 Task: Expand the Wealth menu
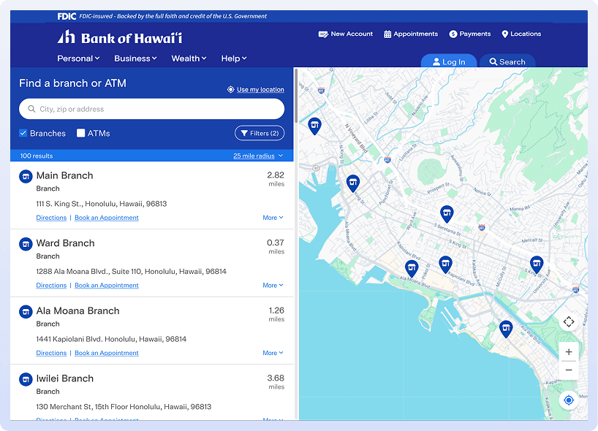(x=189, y=58)
